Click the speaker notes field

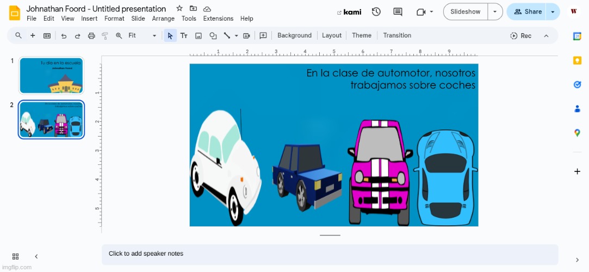click(x=330, y=255)
